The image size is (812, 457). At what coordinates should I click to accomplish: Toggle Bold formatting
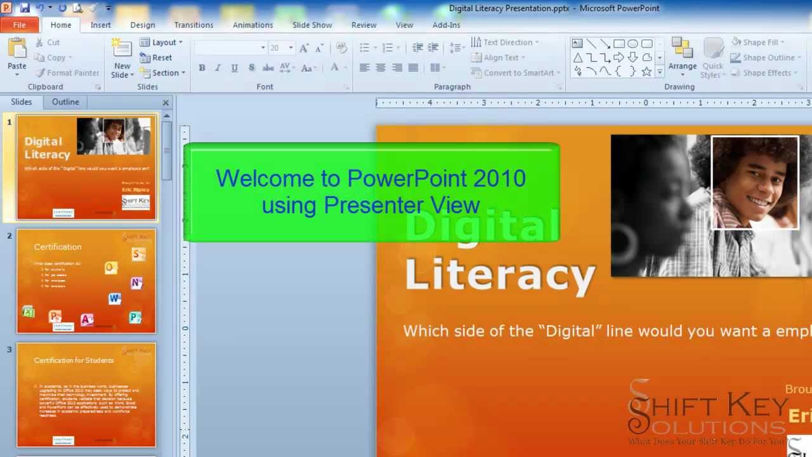click(x=202, y=68)
